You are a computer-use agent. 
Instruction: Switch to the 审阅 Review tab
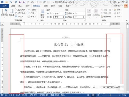(x=60, y=6)
